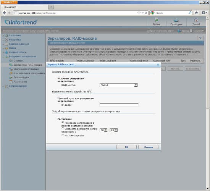Click the page scrollbar down arrow
Screen dimensions: 210x191
(208, 189)
